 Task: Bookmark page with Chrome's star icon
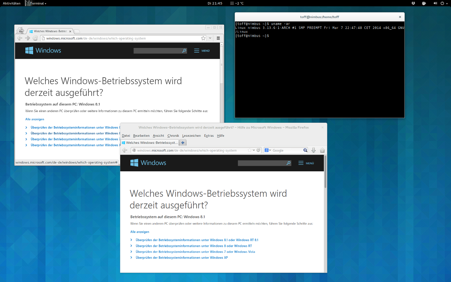point(203,38)
